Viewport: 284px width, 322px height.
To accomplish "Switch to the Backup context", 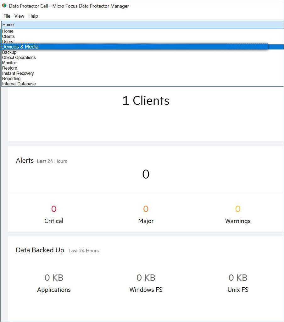I will (9, 52).
